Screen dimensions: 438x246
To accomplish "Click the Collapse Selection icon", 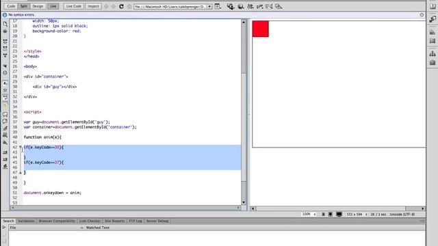I will coord(5,49).
